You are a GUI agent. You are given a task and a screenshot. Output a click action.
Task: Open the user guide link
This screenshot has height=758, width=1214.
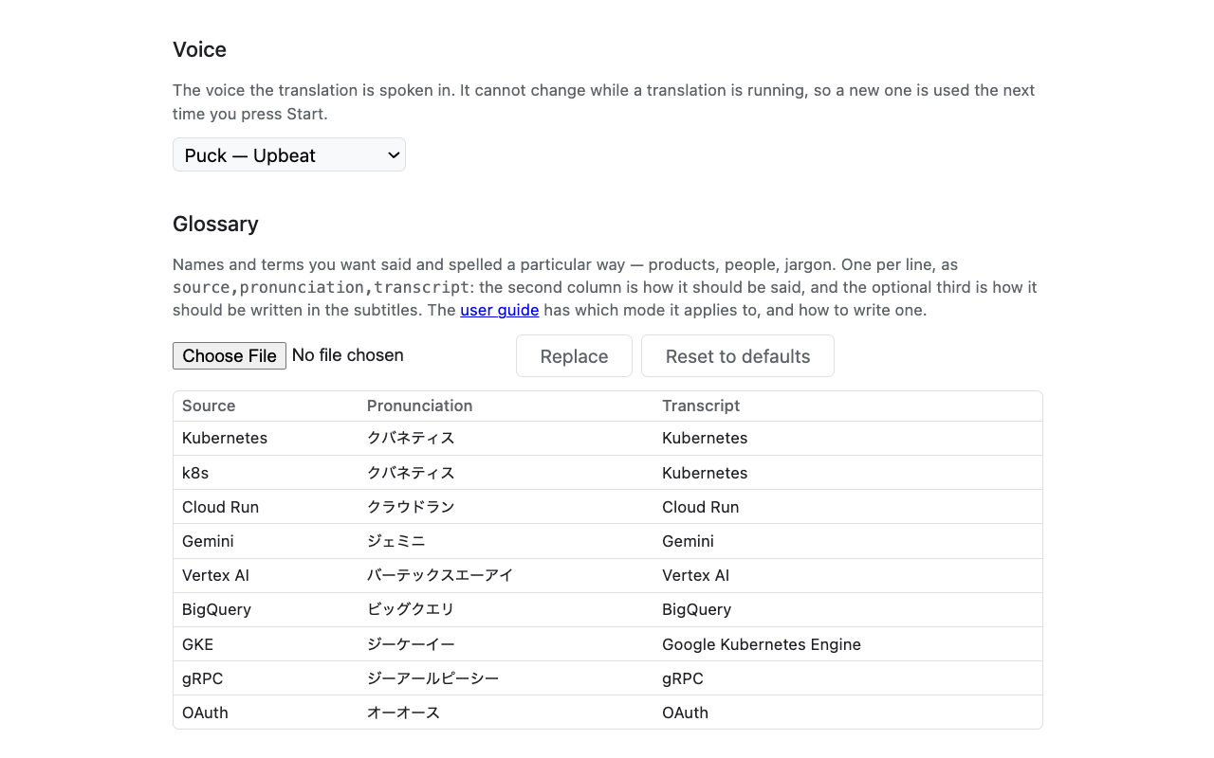tap(500, 310)
